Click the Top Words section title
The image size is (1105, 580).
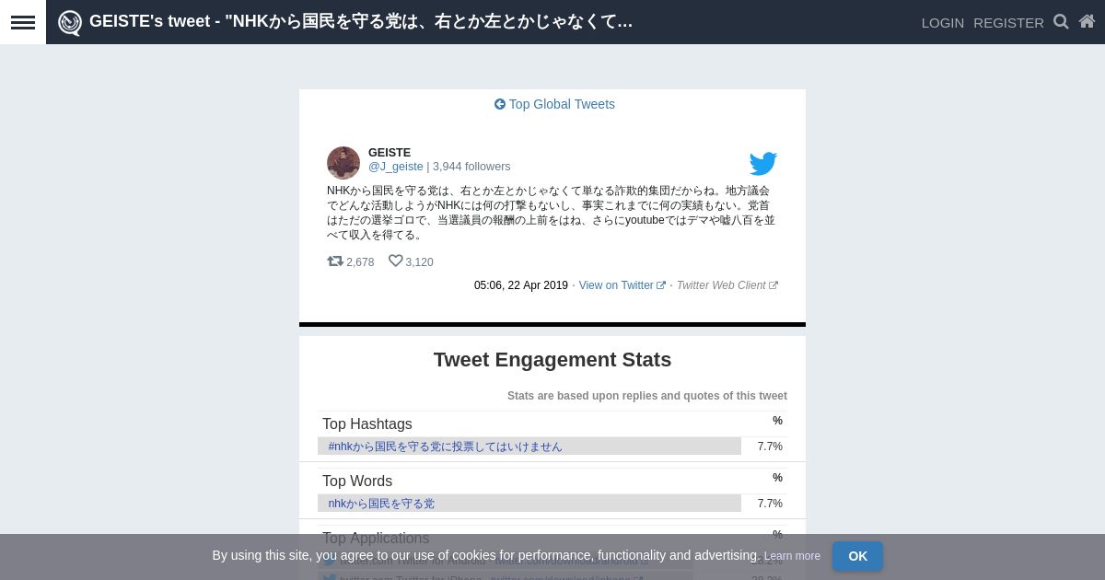pyautogui.click(x=357, y=481)
